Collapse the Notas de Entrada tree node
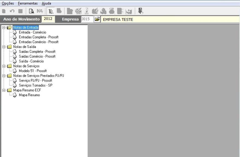This screenshot has height=157, width=240. (3, 27)
